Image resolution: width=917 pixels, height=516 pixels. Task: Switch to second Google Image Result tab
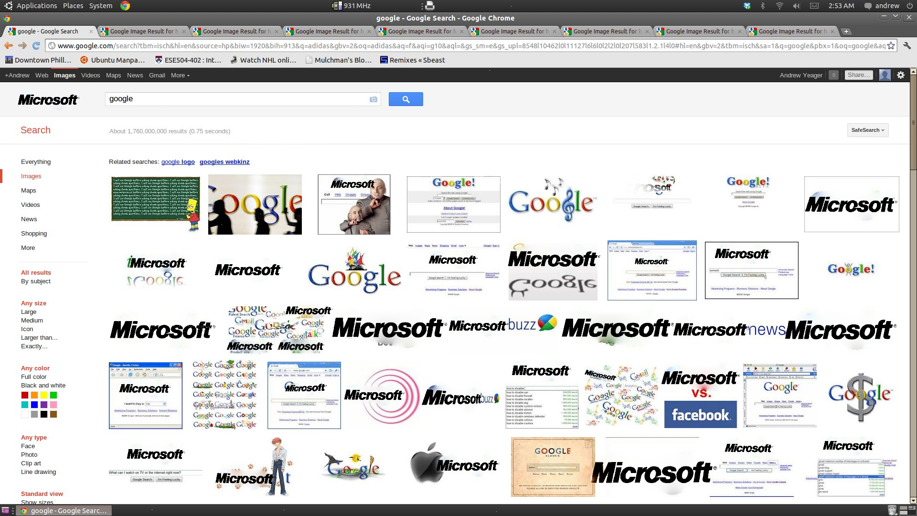coord(234,32)
